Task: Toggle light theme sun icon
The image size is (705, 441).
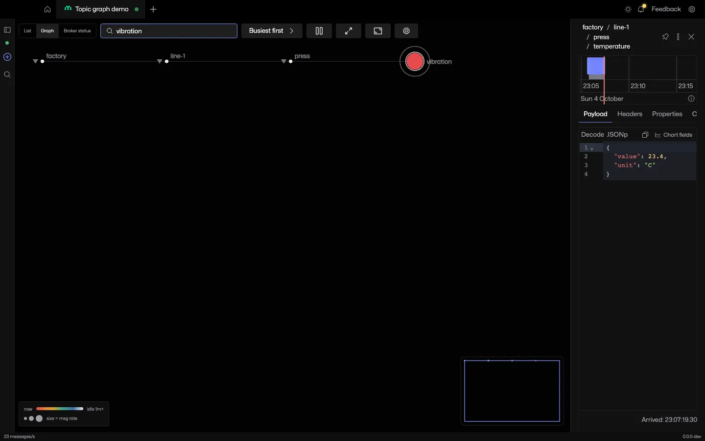Action: pyautogui.click(x=628, y=9)
